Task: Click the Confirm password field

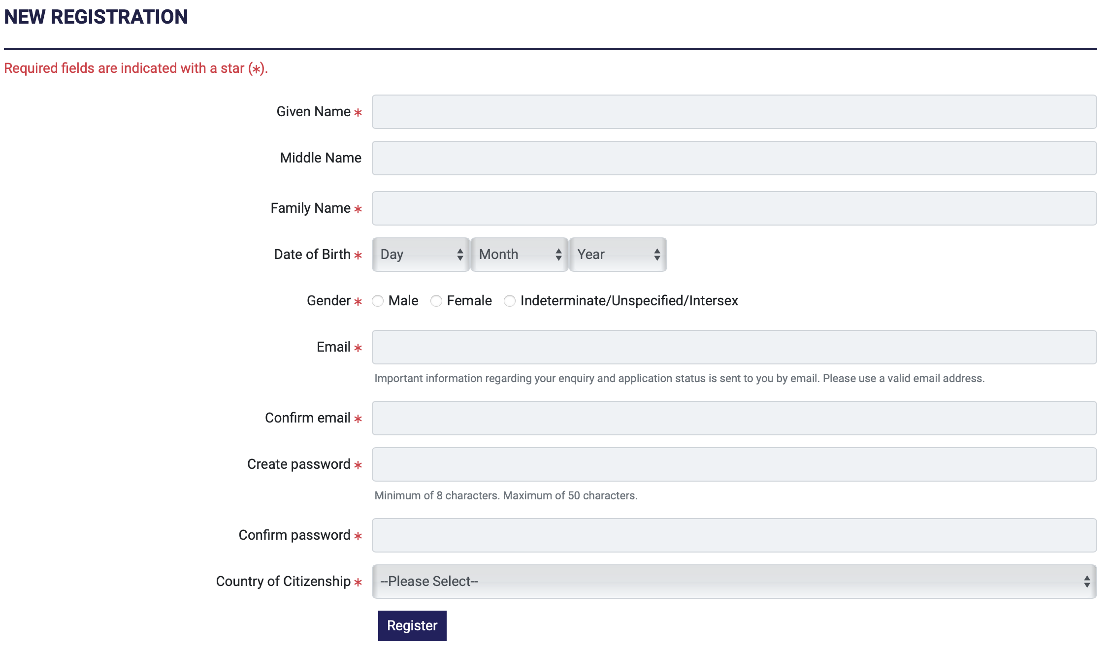Action: tap(734, 535)
